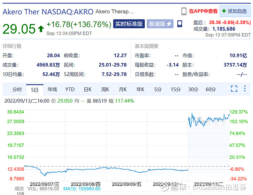The height and width of the screenshot is (195, 253).
Task: Click the current price 29.05
Action: (x=19, y=29)
